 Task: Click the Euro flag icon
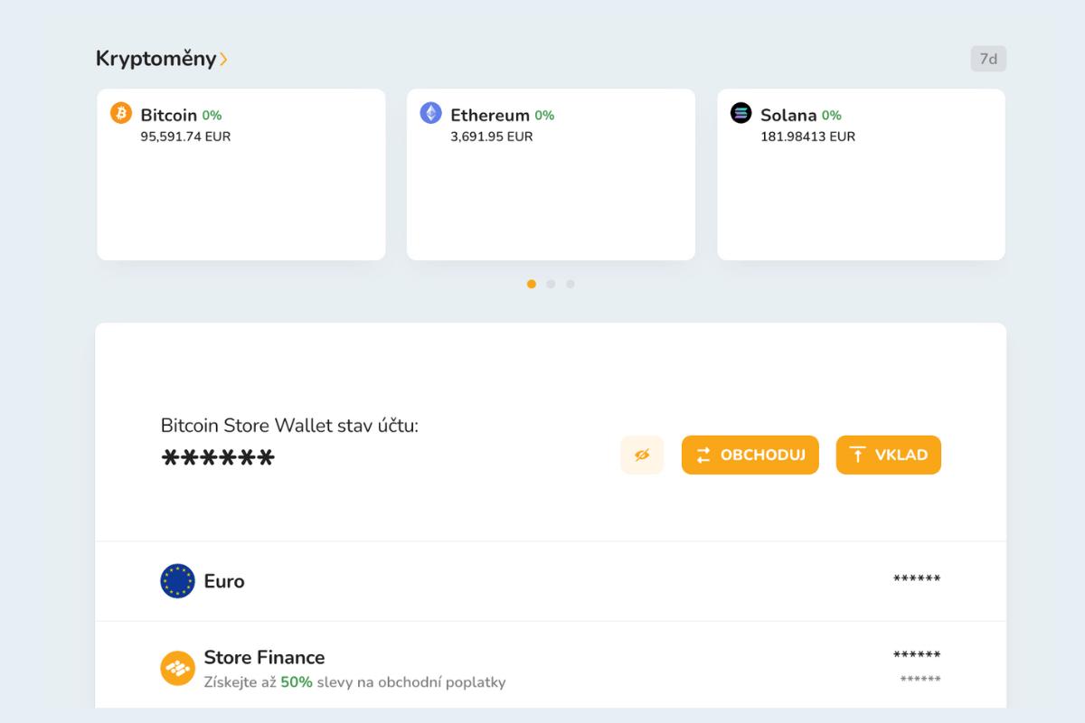tap(176, 581)
